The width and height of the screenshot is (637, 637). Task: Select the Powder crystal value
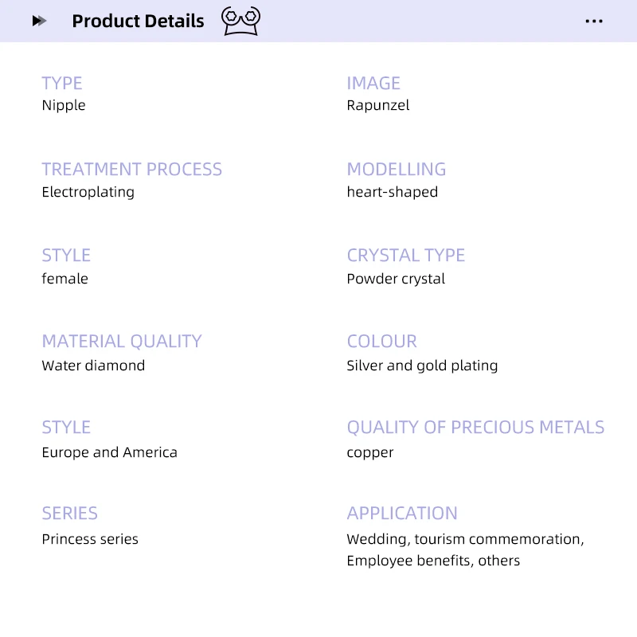click(x=396, y=279)
